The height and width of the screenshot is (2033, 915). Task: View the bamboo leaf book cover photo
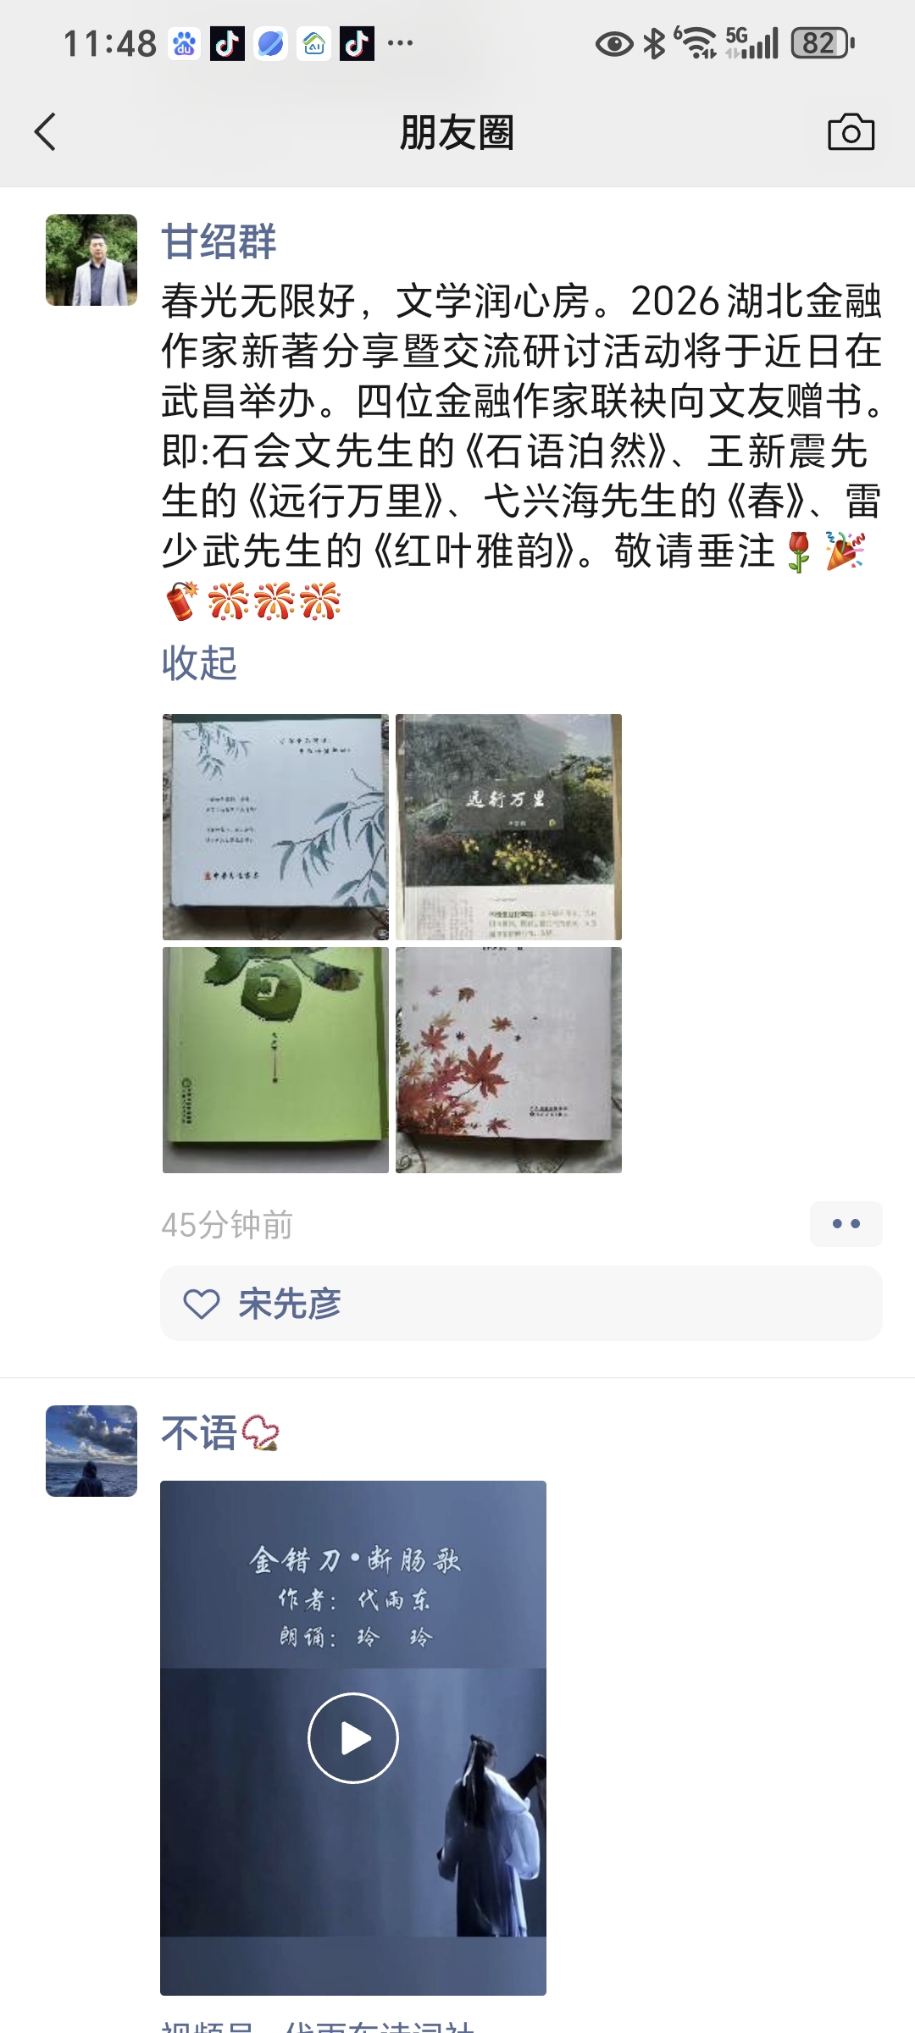(x=275, y=827)
